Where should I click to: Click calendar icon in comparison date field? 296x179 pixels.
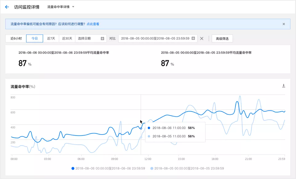point(193,38)
